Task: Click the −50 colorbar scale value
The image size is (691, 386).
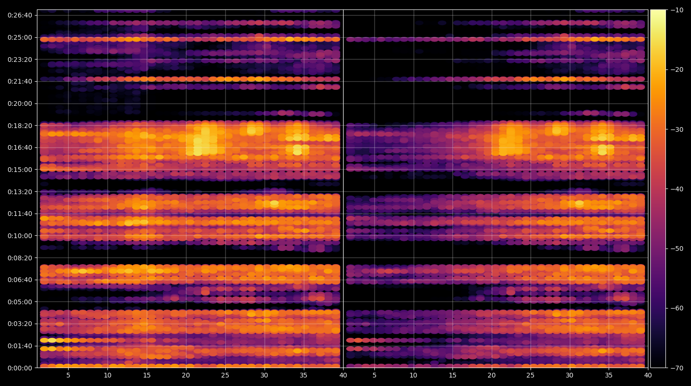Action: pos(677,249)
